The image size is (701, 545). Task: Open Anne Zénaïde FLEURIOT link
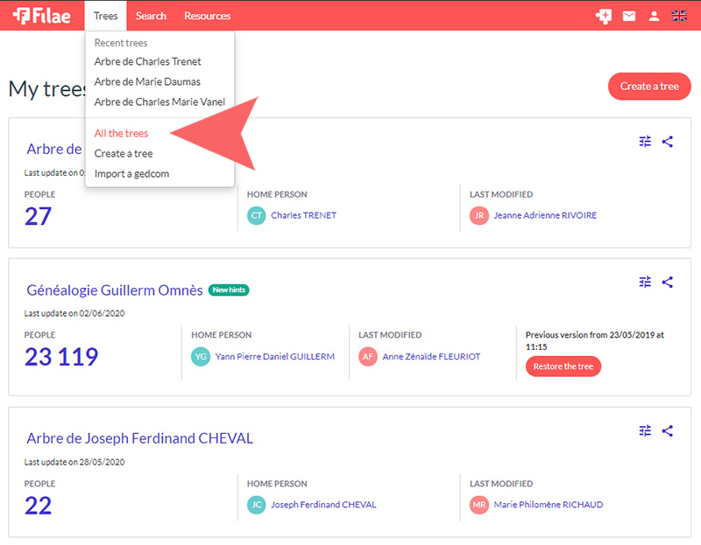pos(431,357)
